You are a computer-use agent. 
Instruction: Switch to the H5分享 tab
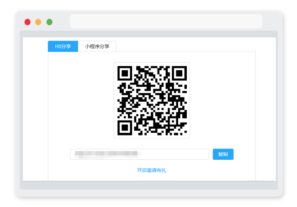[63, 46]
